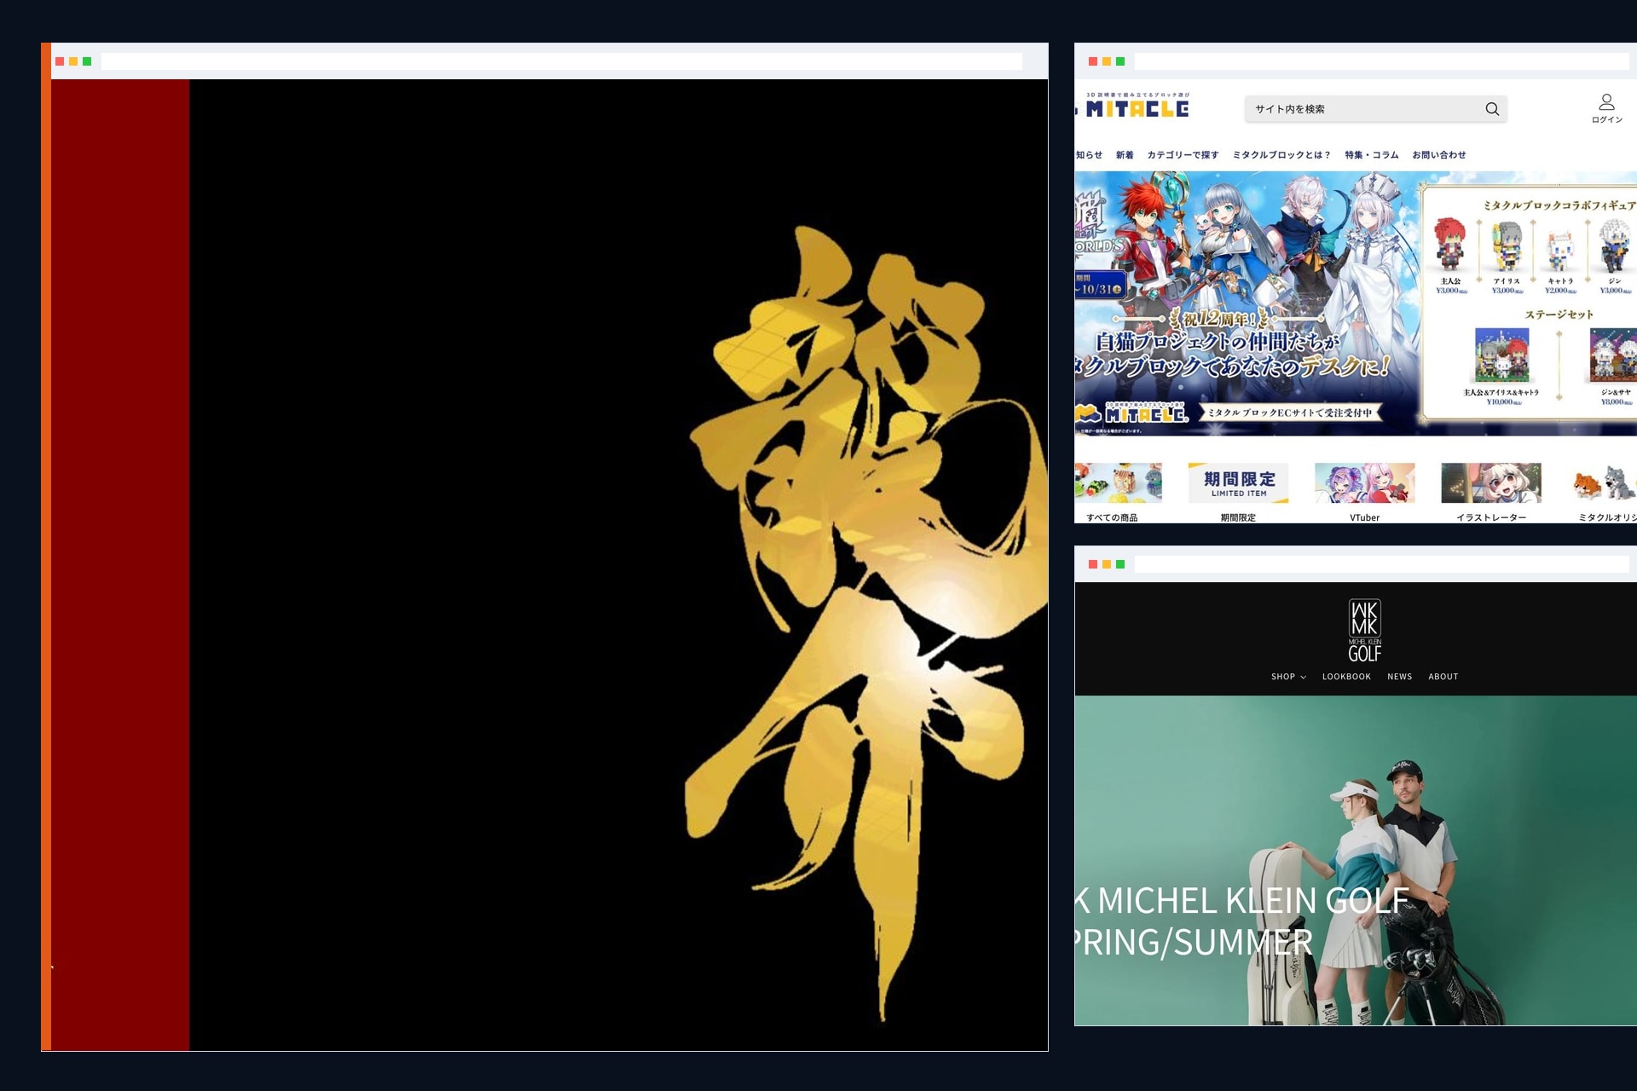Click the green dot of the MITACLE window
Screen dimensions: 1637x1091
pyautogui.click(x=1120, y=61)
